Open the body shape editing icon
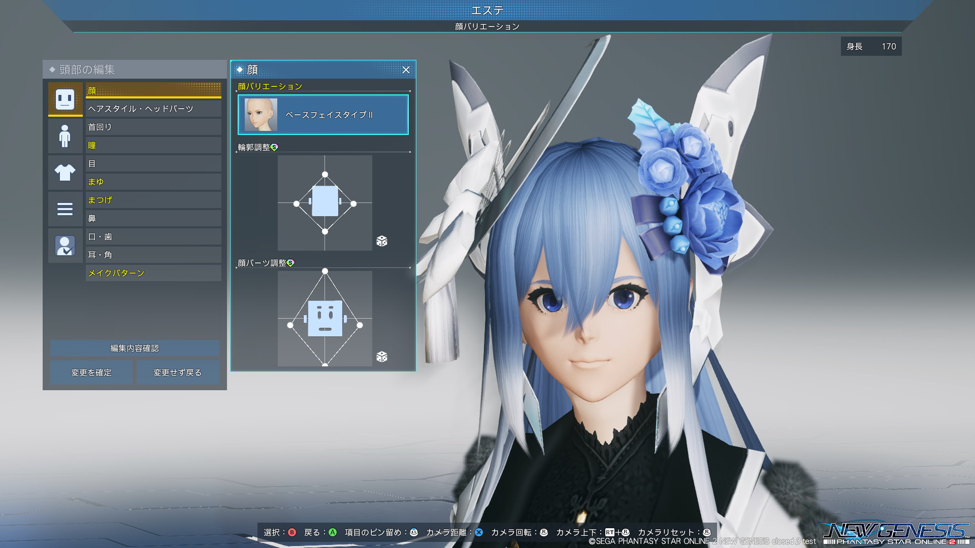Image resolution: width=975 pixels, height=548 pixels. [65, 136]
